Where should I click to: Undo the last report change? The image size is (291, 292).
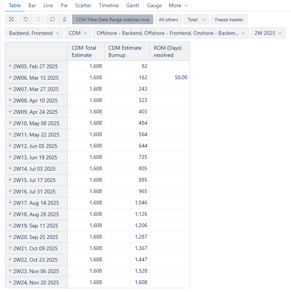point(26,19)
